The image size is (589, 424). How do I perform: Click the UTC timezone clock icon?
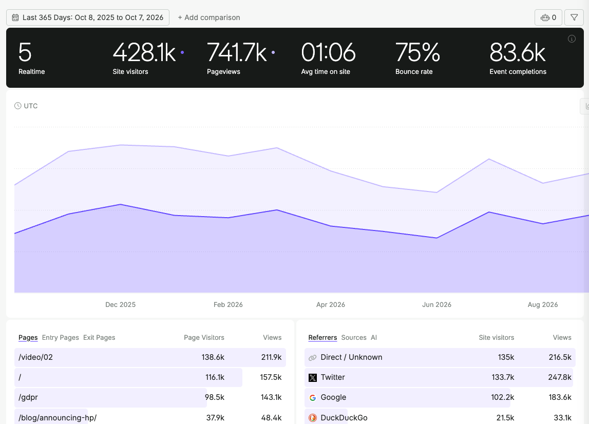17,106
